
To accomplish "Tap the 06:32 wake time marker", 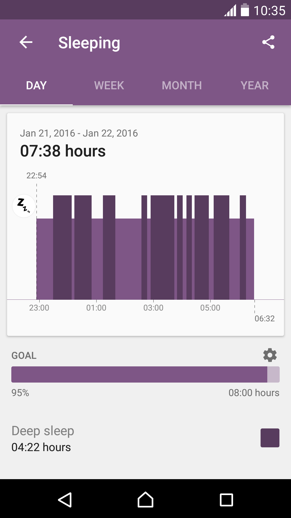I will coord(265,319).
